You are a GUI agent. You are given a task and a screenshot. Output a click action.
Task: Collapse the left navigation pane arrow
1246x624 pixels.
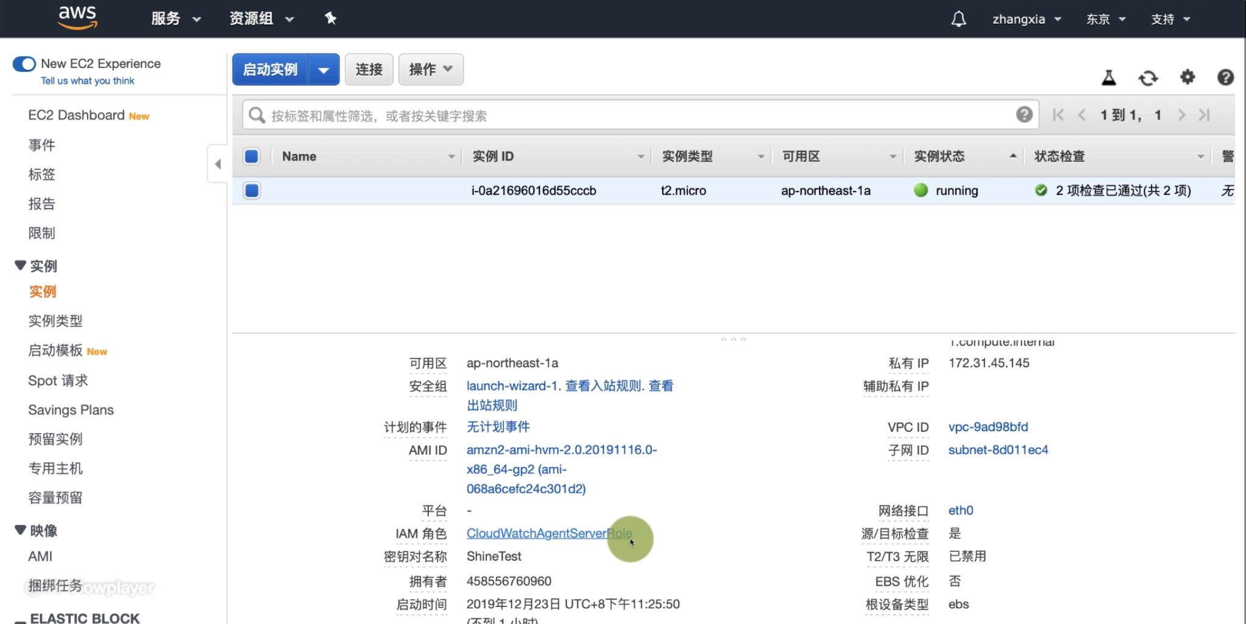[217, 164]
